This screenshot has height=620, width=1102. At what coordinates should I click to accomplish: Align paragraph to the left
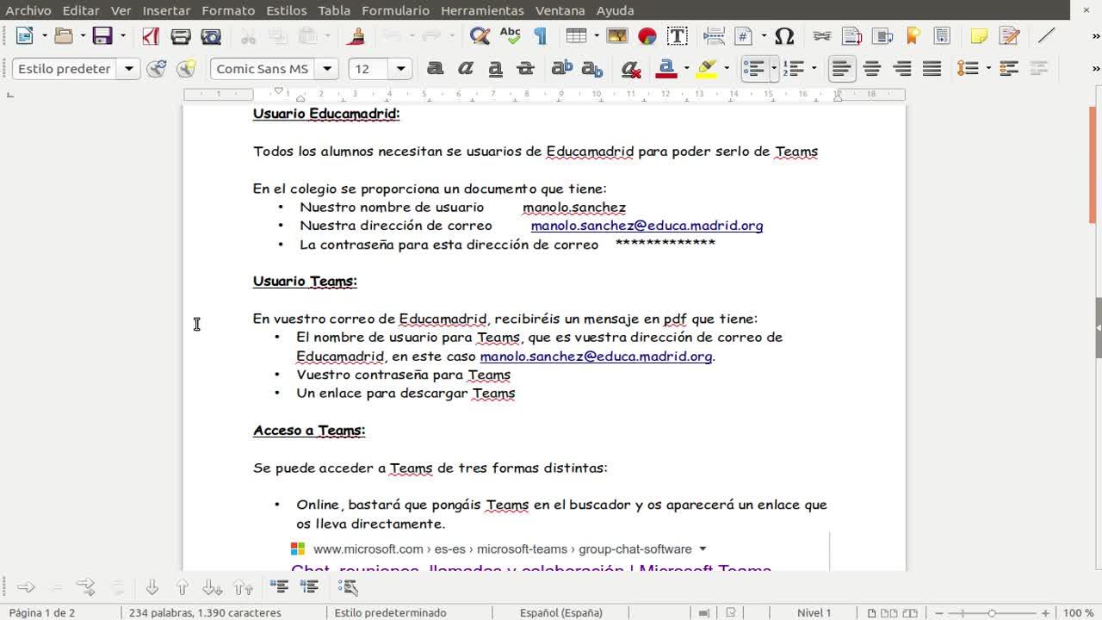tap(842, 69)
